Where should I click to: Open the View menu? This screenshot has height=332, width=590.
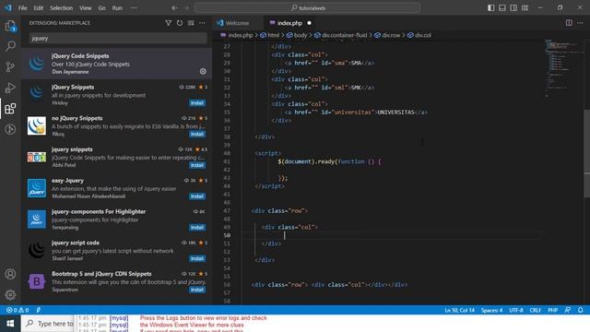[86, 8]
